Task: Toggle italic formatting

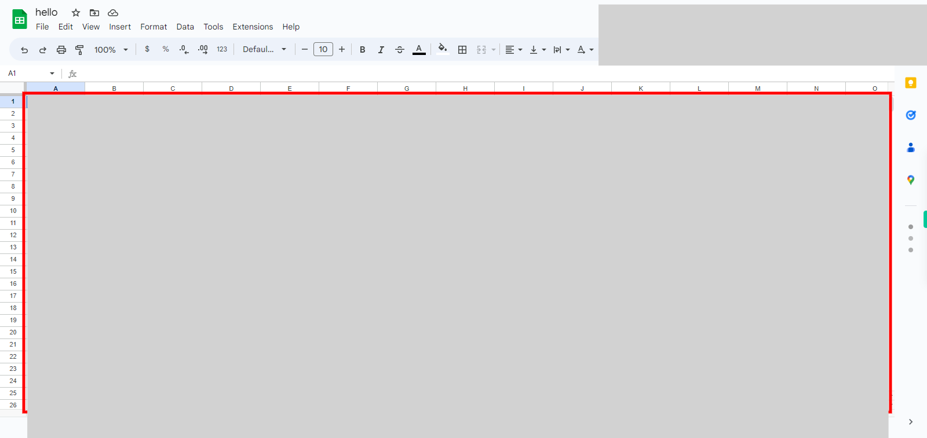Action: point(381,50)
